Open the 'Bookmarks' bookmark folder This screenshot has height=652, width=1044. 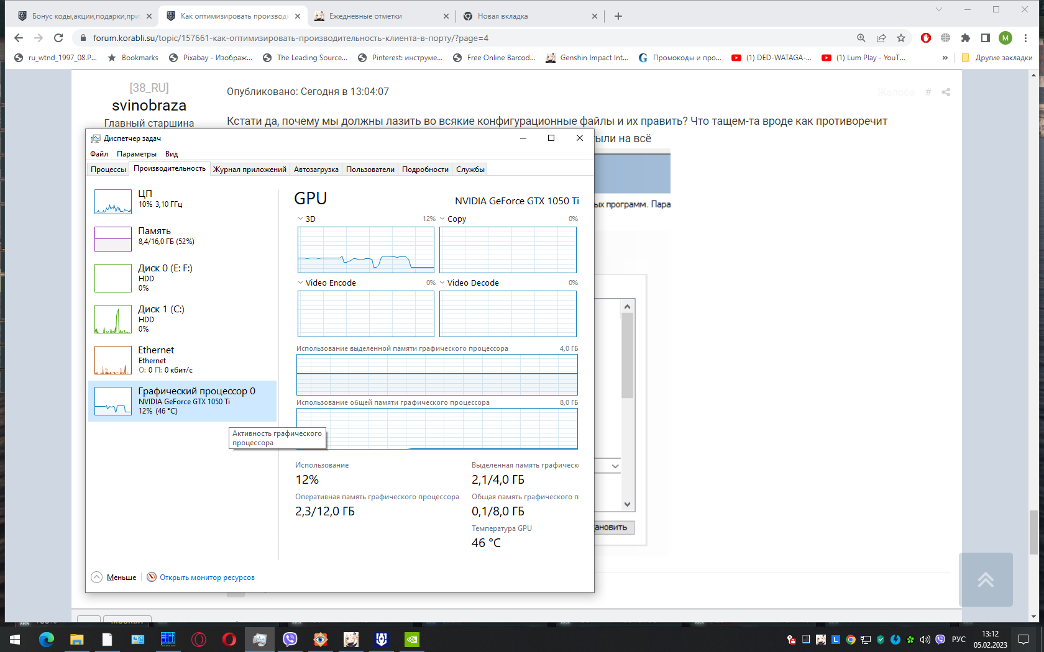pyautogui.click(x=133, y=58)
